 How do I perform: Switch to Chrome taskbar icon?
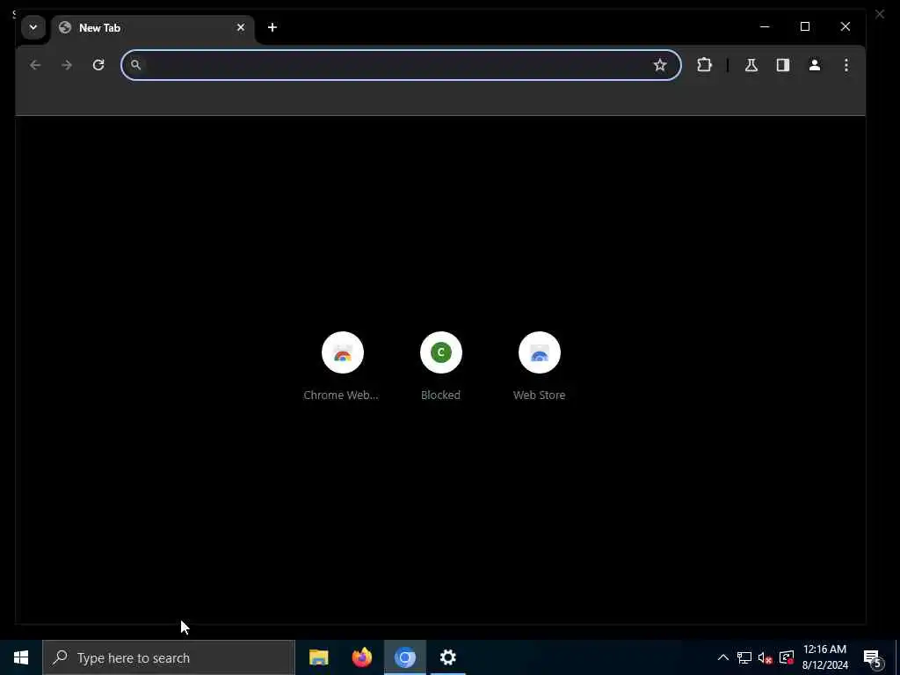pos(404,657)
